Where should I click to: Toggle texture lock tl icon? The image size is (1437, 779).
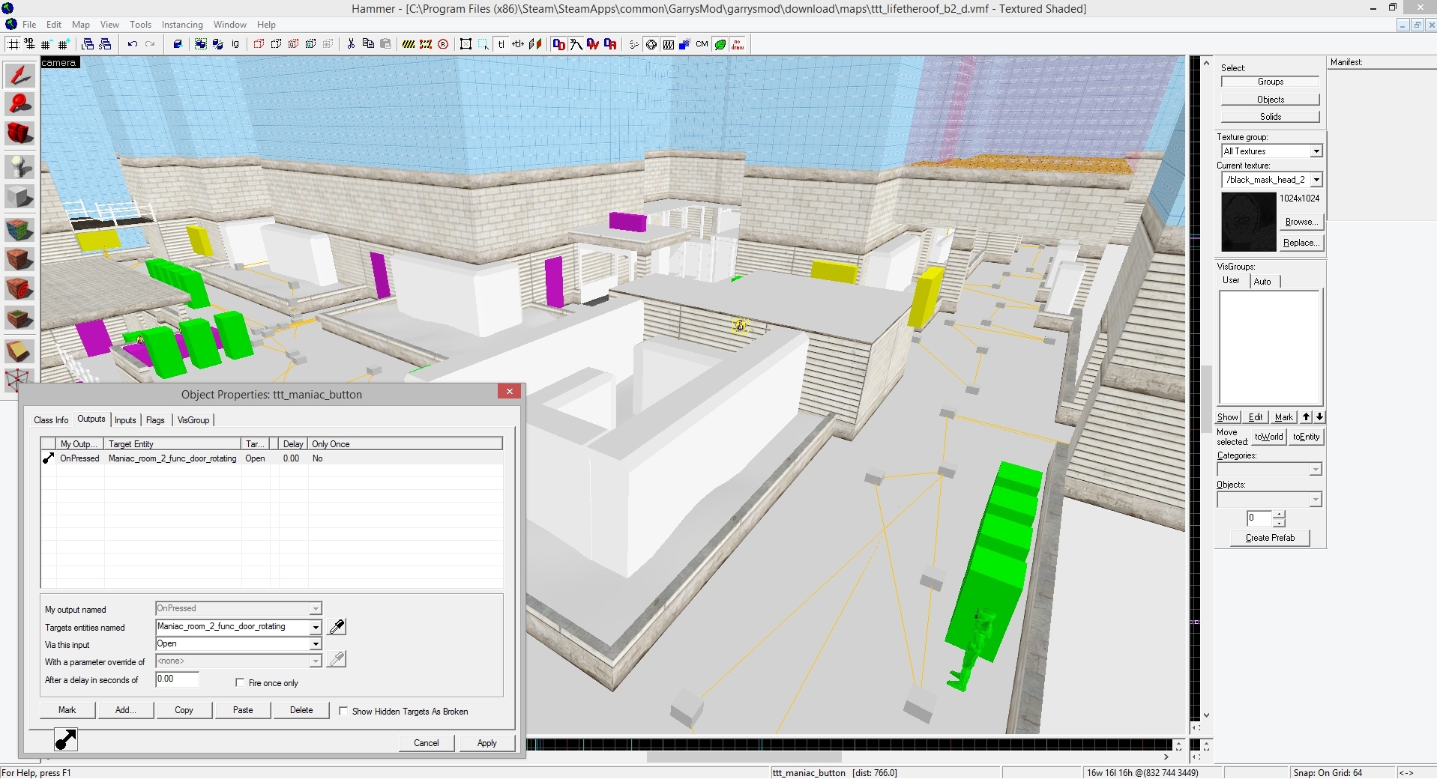501,44
